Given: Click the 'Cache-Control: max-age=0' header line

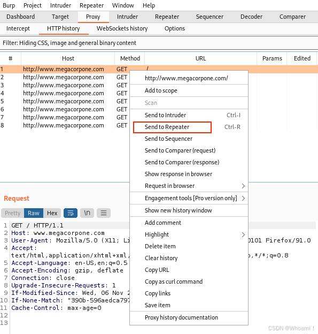Looking at the screenshot, I should pyautogui.click(x=56, y=308).
